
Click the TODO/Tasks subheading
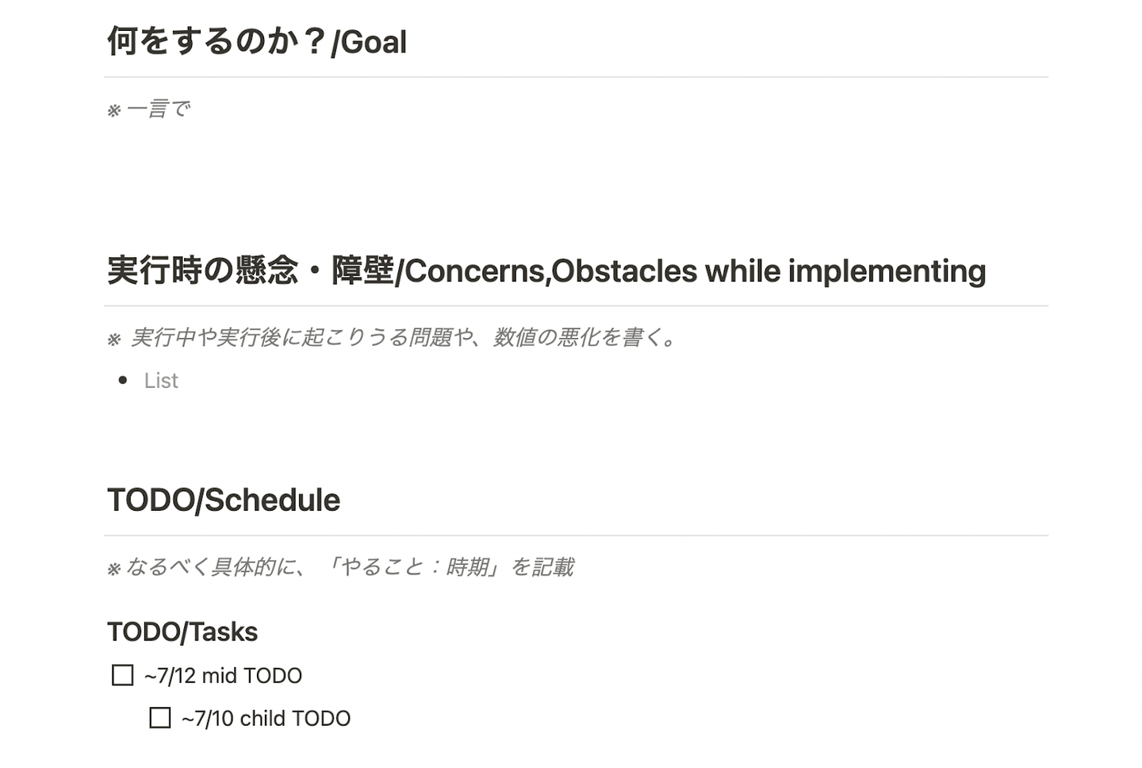[x=182, y=632]
